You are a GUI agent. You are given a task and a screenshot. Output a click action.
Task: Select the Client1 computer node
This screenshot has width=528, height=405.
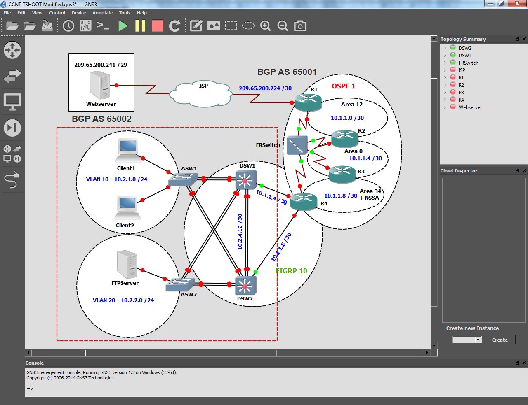coord(127,150)
